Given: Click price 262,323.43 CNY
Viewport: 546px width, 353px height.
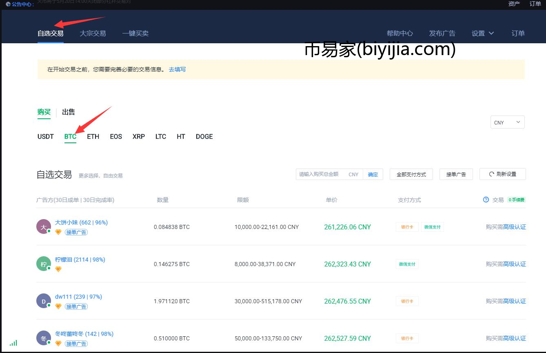Looking at the screenshot, I should tap(348, 264).
